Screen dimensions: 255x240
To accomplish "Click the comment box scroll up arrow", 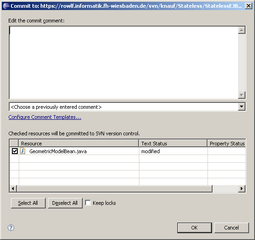I will pos(242,30).
